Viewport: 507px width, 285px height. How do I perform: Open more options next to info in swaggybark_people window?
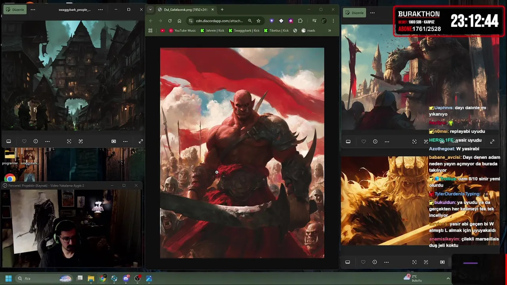click(48, 141)
